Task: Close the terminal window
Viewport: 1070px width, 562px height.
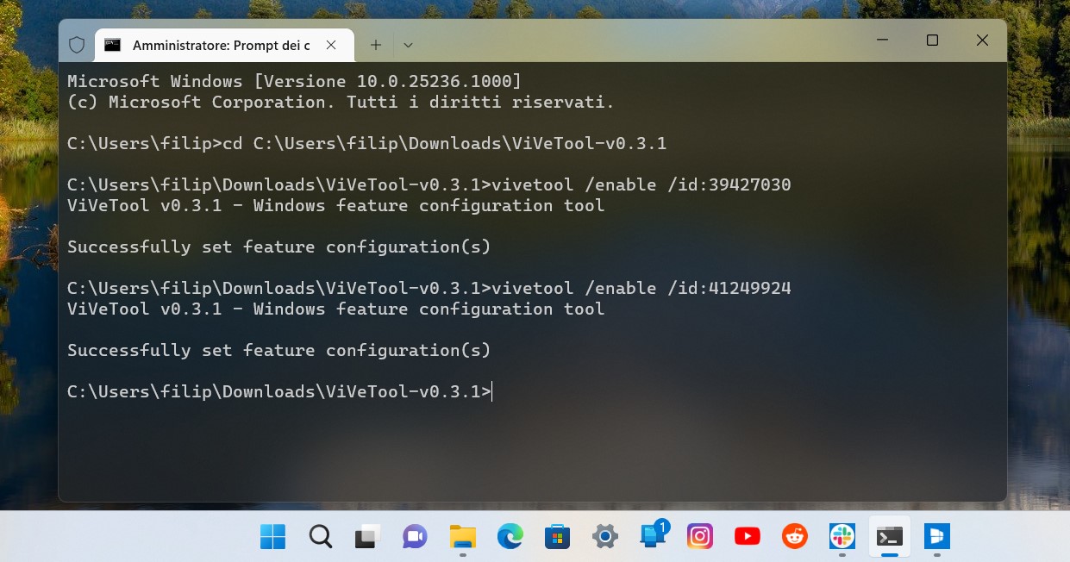Action: pos(982,41)
